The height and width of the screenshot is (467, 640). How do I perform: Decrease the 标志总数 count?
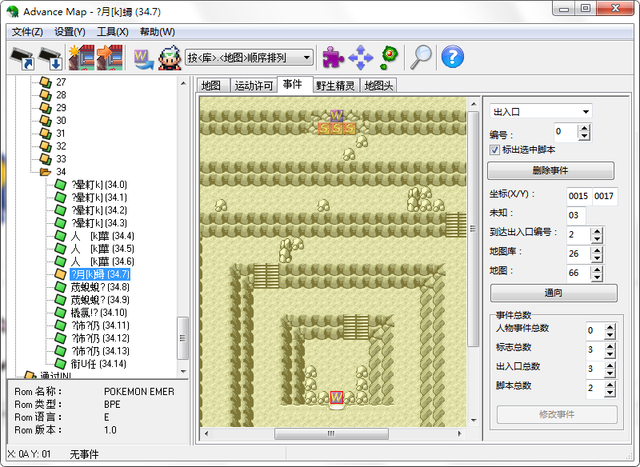tap(610, 354)
